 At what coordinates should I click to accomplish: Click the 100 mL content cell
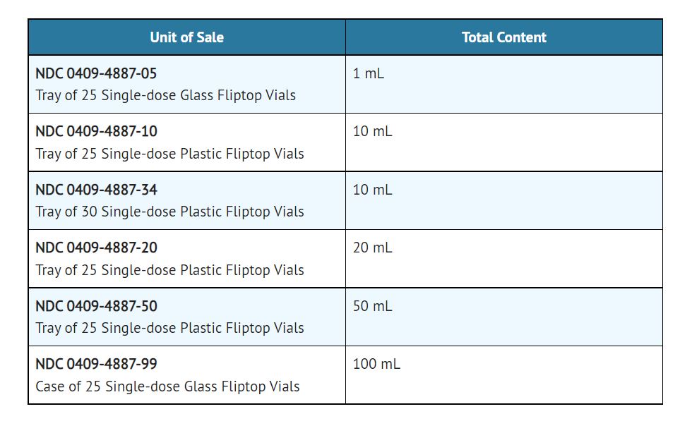[376, 364]
